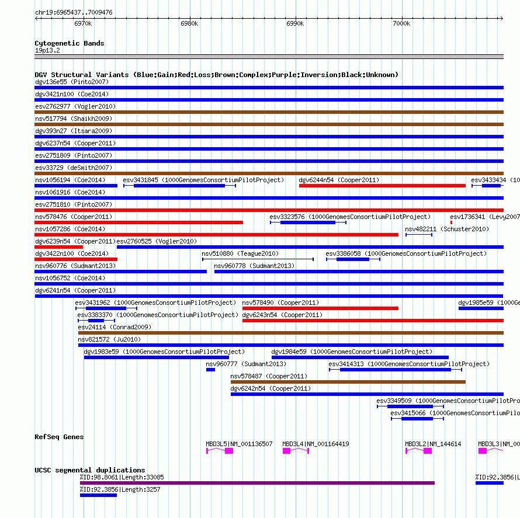Click MBD3L5 gene model glyph
Image resolution: width=520 pixels, height=518 pixels.
click(220, 451)
